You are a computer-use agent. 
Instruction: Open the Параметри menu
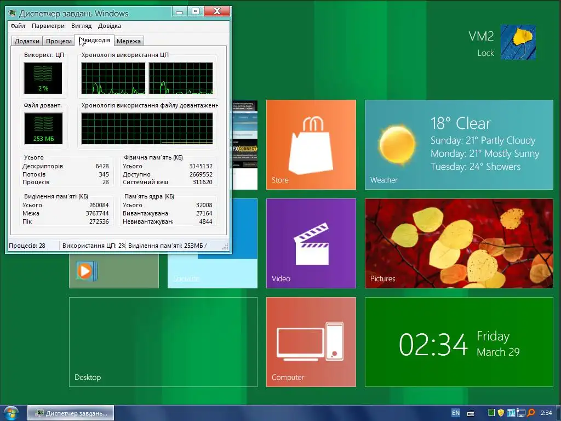[x=48, y=26]
